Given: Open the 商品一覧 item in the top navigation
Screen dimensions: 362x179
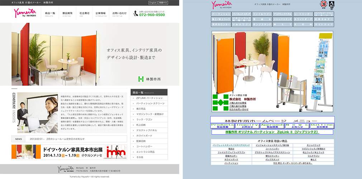Looking at the screenshot, I should pos(50,14).
